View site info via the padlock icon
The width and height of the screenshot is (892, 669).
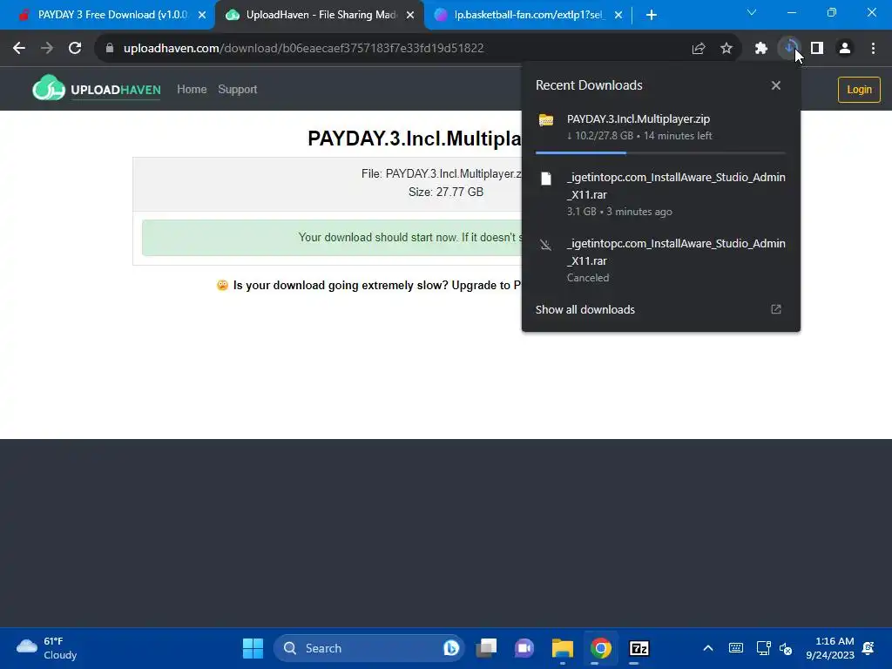[110, 49]
